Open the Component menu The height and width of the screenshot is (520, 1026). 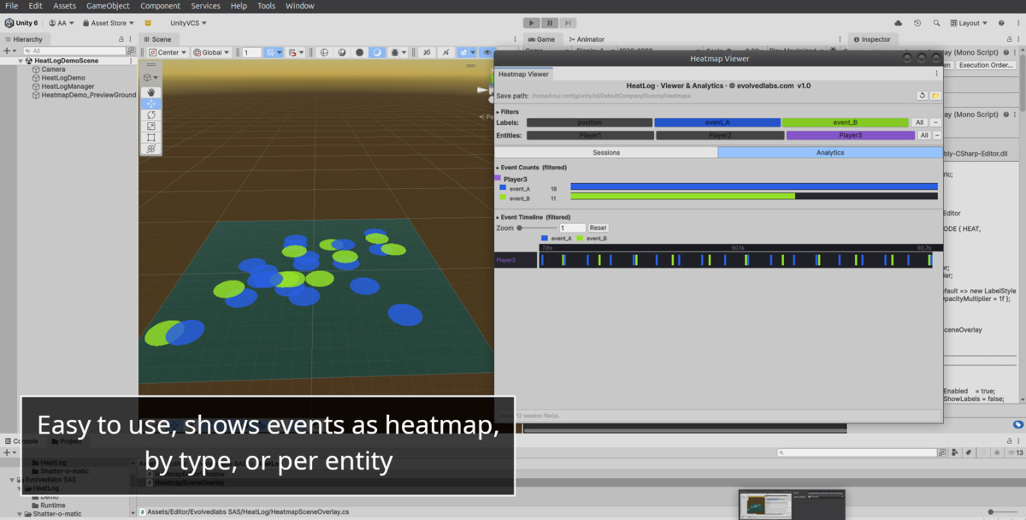pos(161,6)
